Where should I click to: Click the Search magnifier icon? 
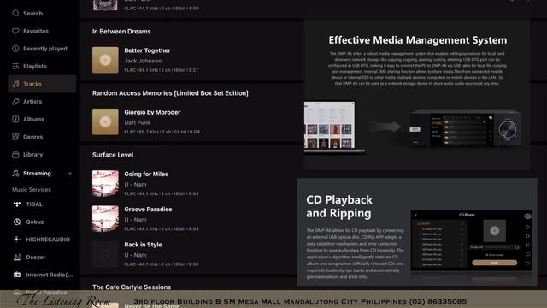click(x=15, y=14)
